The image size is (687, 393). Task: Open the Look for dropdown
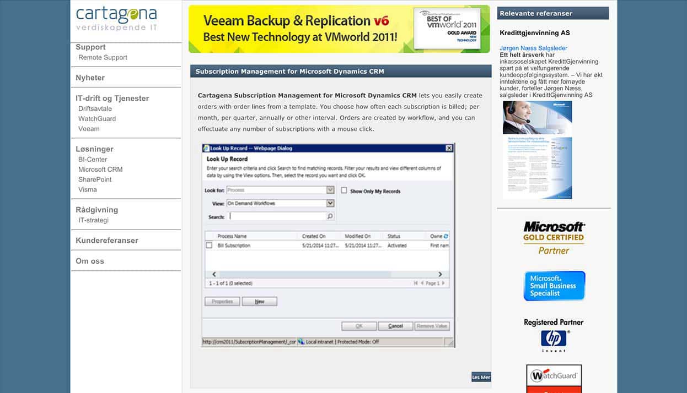330,190
